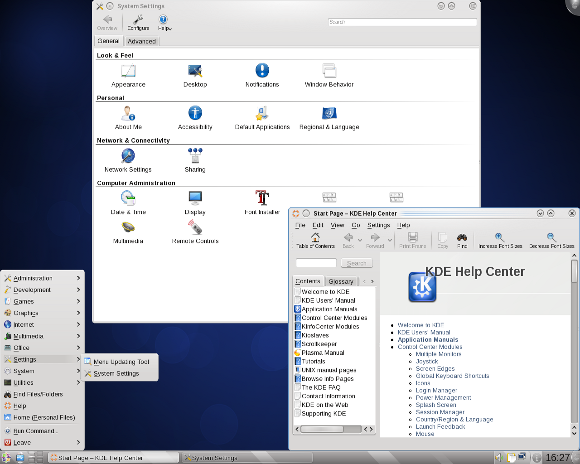Click the Search button in Help Center
This screenshot has height=464, width=580.
coord(357,263)
